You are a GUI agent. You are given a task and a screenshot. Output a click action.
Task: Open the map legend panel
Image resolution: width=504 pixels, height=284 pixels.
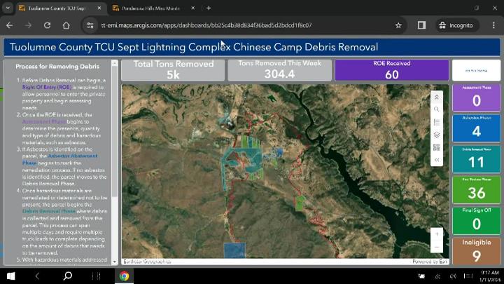coord(437,122)
